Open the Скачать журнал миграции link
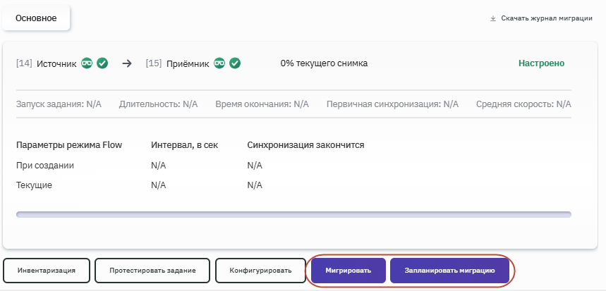Screen dimensions: 606x291 [546, 18]
